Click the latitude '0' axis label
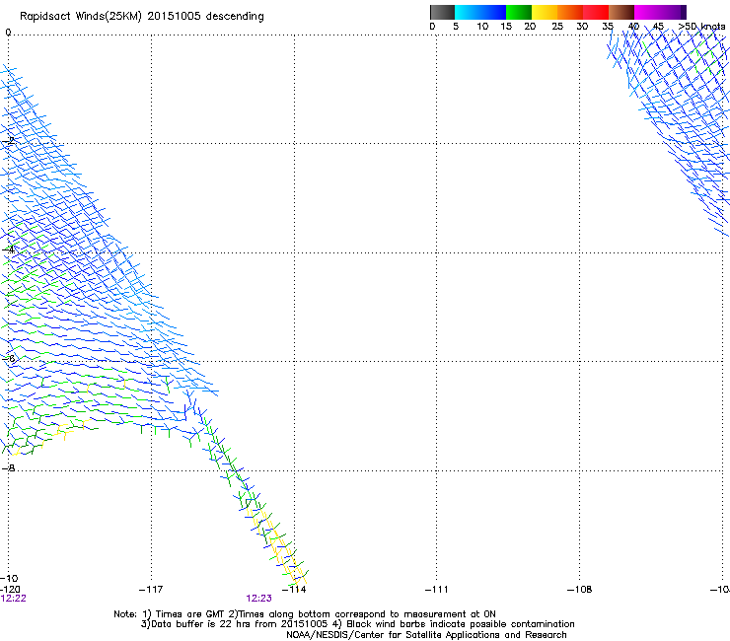The height and width of the screenshot is (641, 730). [x=8, y=33]
